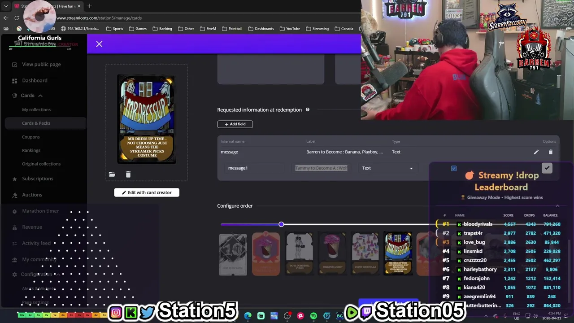This screenshot has height=323, width=574.
Task: Open the Other bookmarks folder
Action: click(x=186, y=29)
